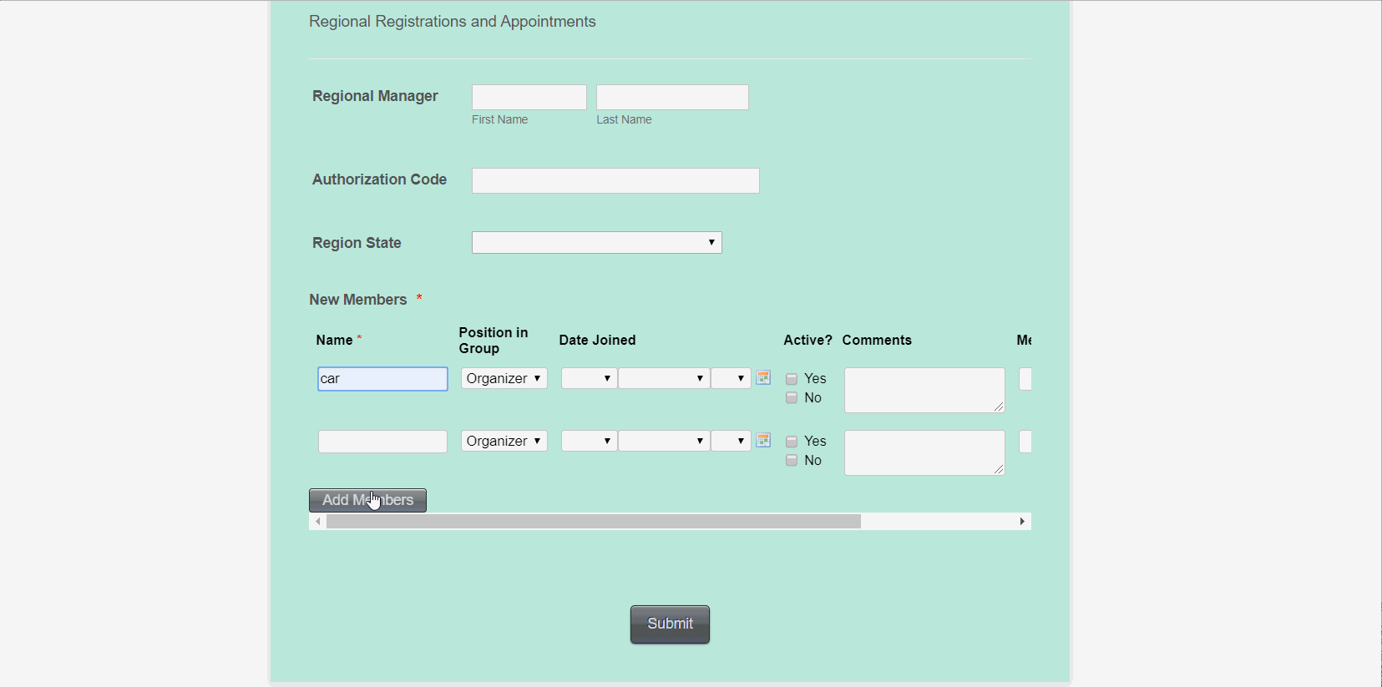Expand second row Position in Group dropdown
The image size is (1382, 687).
point(504,442)
